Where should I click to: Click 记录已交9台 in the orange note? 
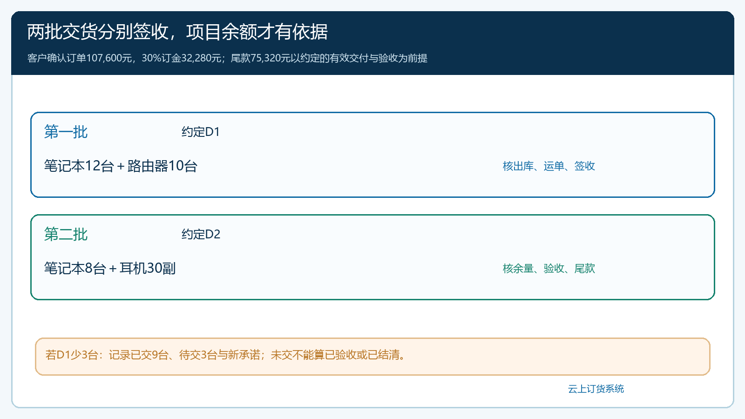(x=139, y=355)
